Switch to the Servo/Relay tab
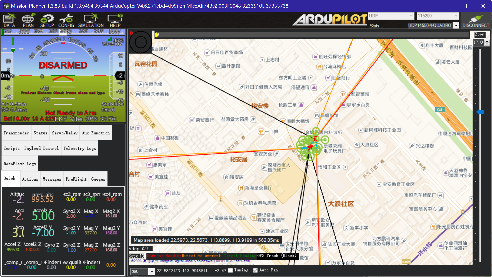 (65, 133)
